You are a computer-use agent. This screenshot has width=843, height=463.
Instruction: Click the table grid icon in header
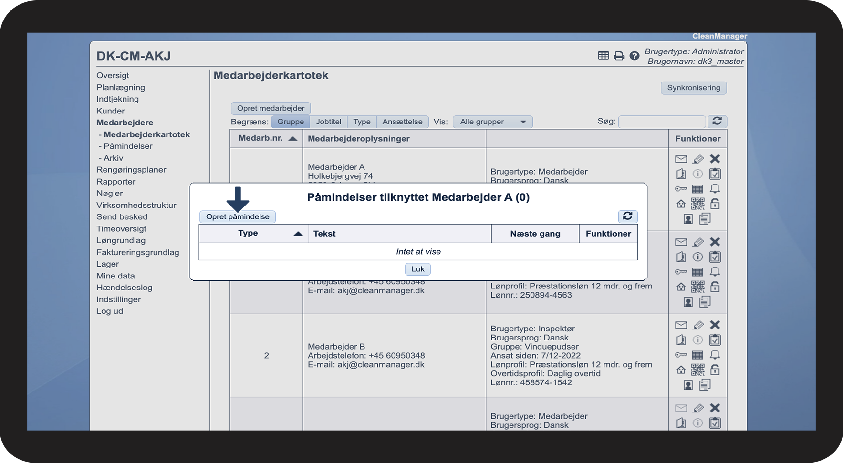click(603, 56)
